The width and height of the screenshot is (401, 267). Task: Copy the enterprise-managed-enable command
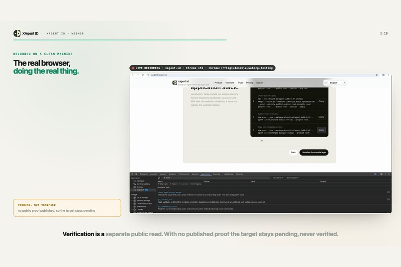[321, 130]
